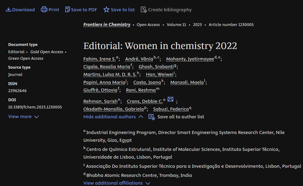Click author Martins, Luísa M. D. R. S.
This screenshot has width=303, height=186.
coord(109,75)
